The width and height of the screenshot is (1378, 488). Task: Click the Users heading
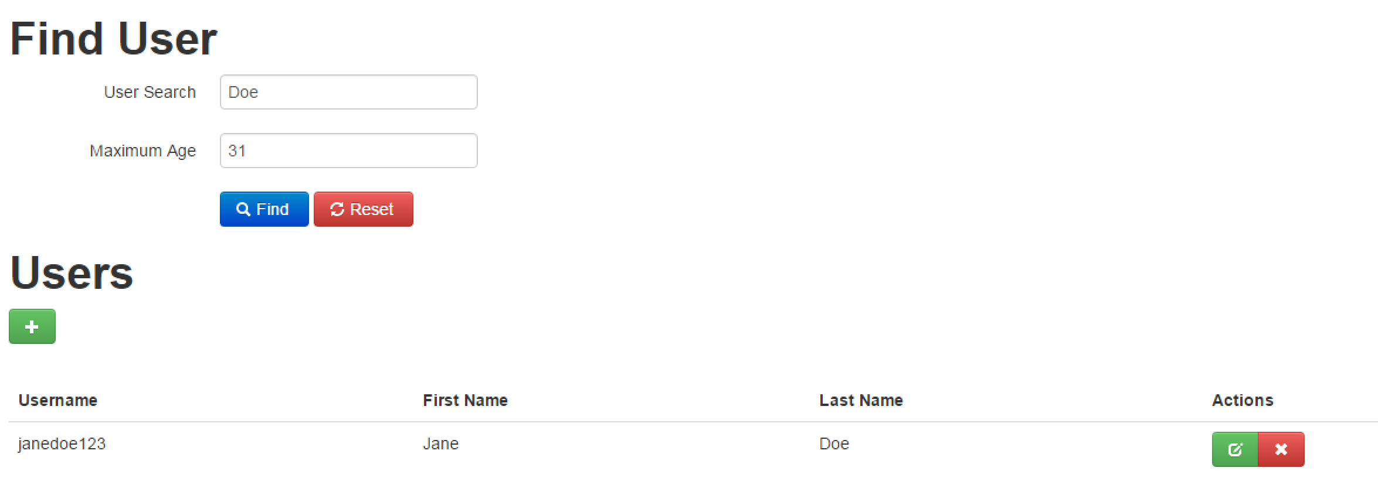(x=72, y=273)
